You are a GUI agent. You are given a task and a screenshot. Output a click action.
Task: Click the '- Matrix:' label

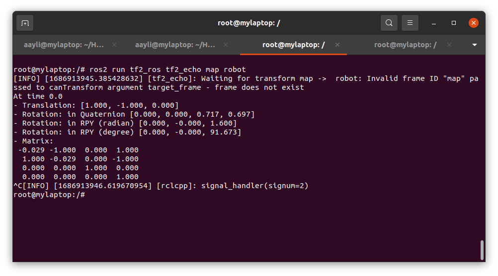[x=33, y=141]
